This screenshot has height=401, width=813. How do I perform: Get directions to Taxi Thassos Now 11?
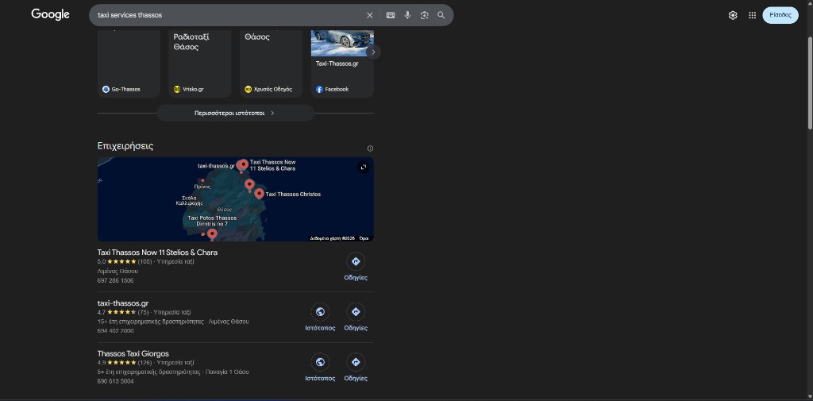point(356,267)
